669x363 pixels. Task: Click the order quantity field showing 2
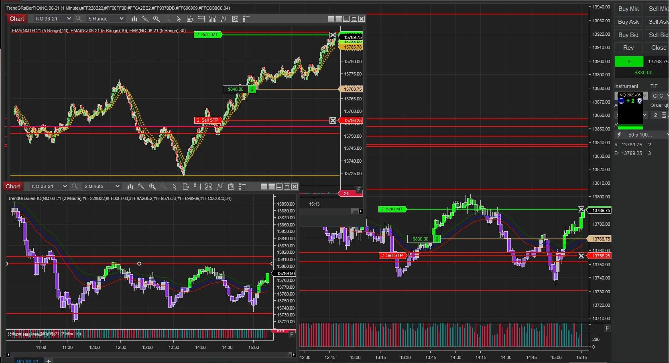pyautogui.click(x=655, y=115)
